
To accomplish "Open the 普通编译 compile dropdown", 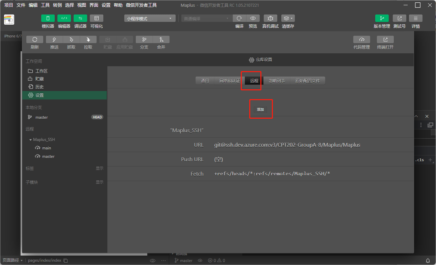I will tap(207, 19).
